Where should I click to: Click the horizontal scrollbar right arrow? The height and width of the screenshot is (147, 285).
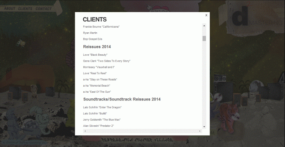(200, 131)
